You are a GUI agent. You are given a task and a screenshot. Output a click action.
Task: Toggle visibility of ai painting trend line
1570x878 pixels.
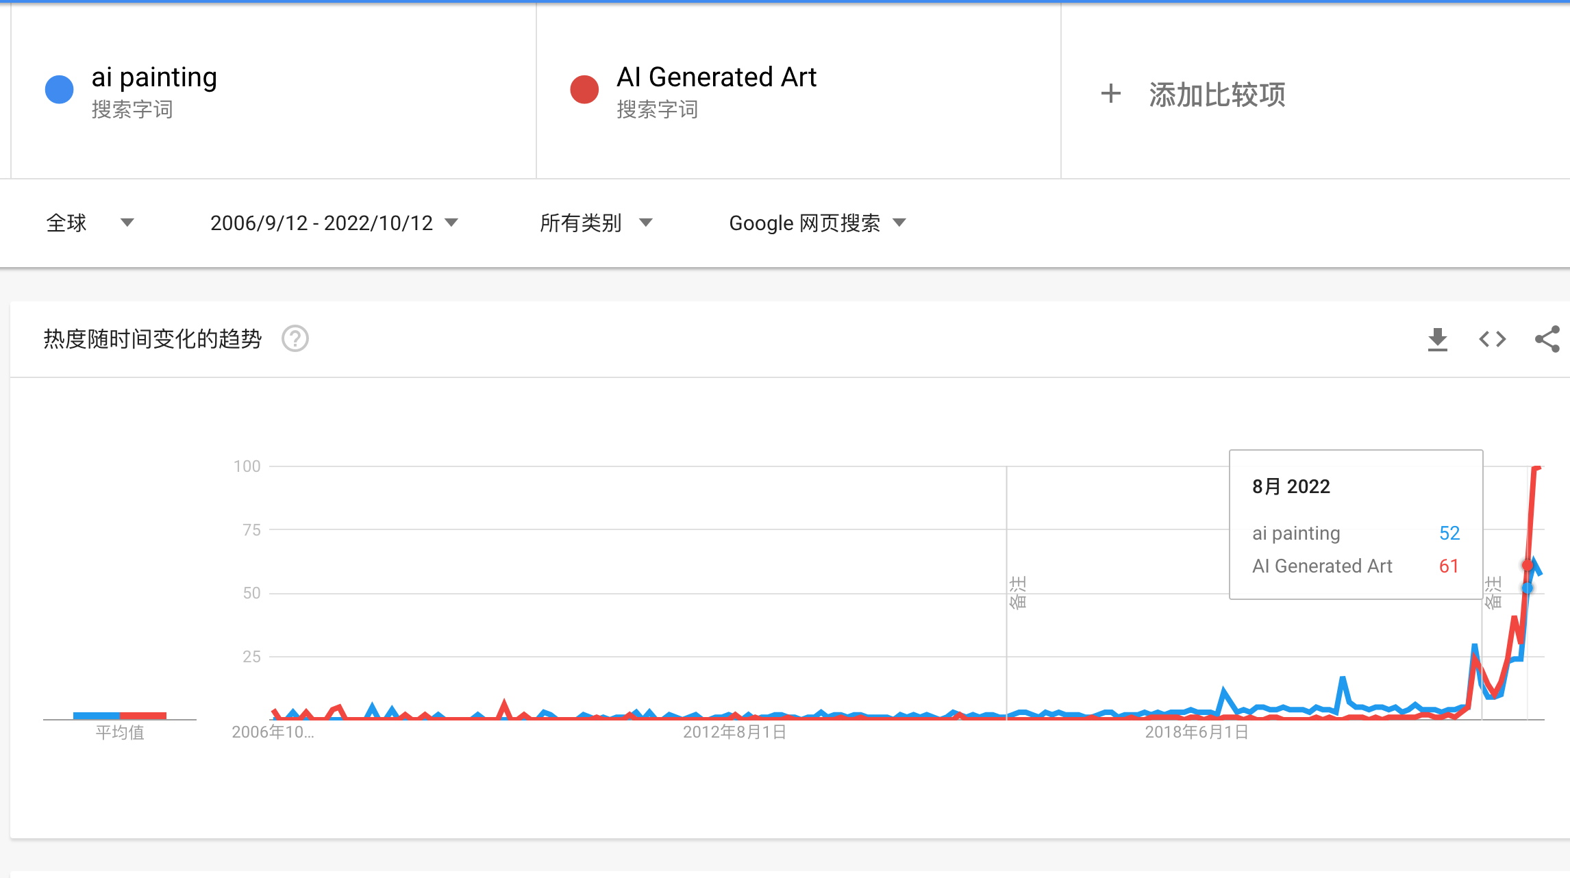(60, 82)
